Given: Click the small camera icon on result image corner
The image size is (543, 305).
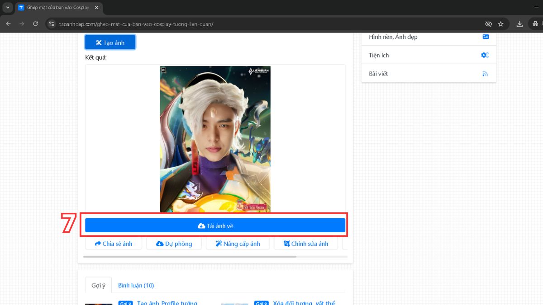Looking at the screenshot, I should click(x=163, y=70).
